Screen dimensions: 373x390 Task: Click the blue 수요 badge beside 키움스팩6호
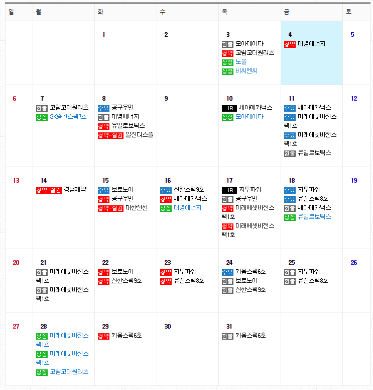[x=227, y=272]
